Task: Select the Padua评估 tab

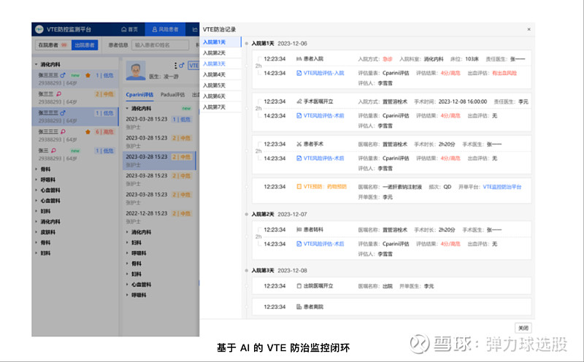Action: tap(173, 94)
